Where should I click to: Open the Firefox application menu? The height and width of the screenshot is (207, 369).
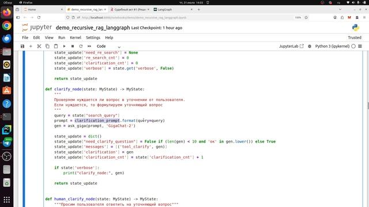tap(364, 17)
